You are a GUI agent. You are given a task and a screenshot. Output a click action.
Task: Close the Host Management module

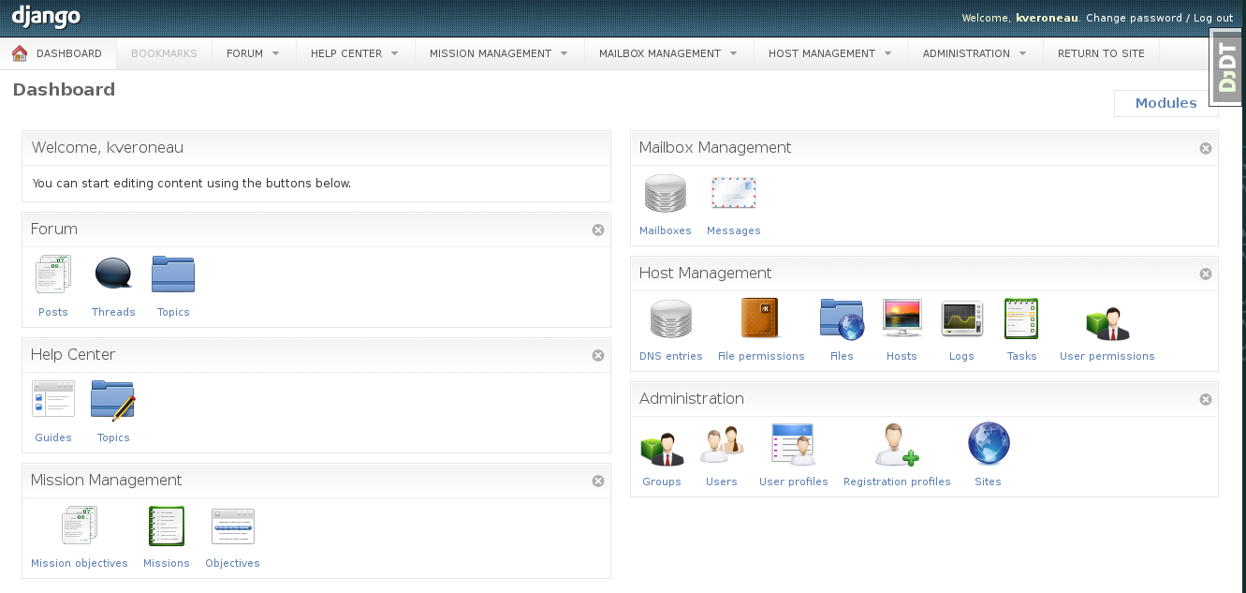(1206, 274)
